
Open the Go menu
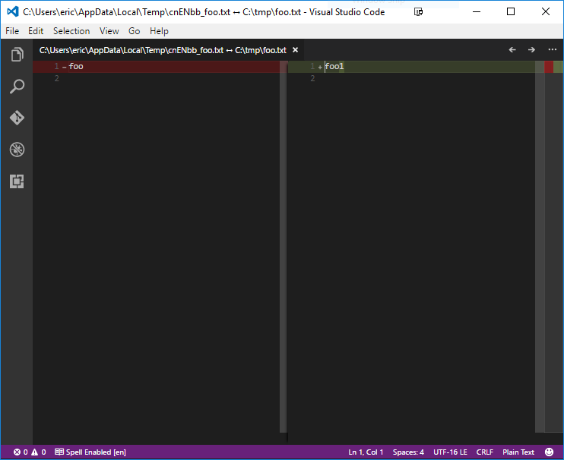point(135,31)
